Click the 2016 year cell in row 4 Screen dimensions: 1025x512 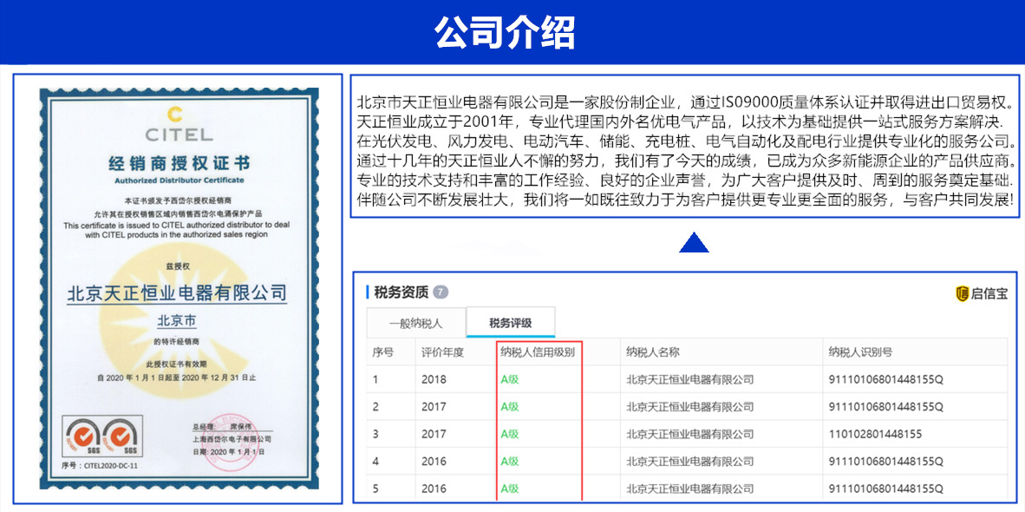pyautogui.click(x=434, y=461)
